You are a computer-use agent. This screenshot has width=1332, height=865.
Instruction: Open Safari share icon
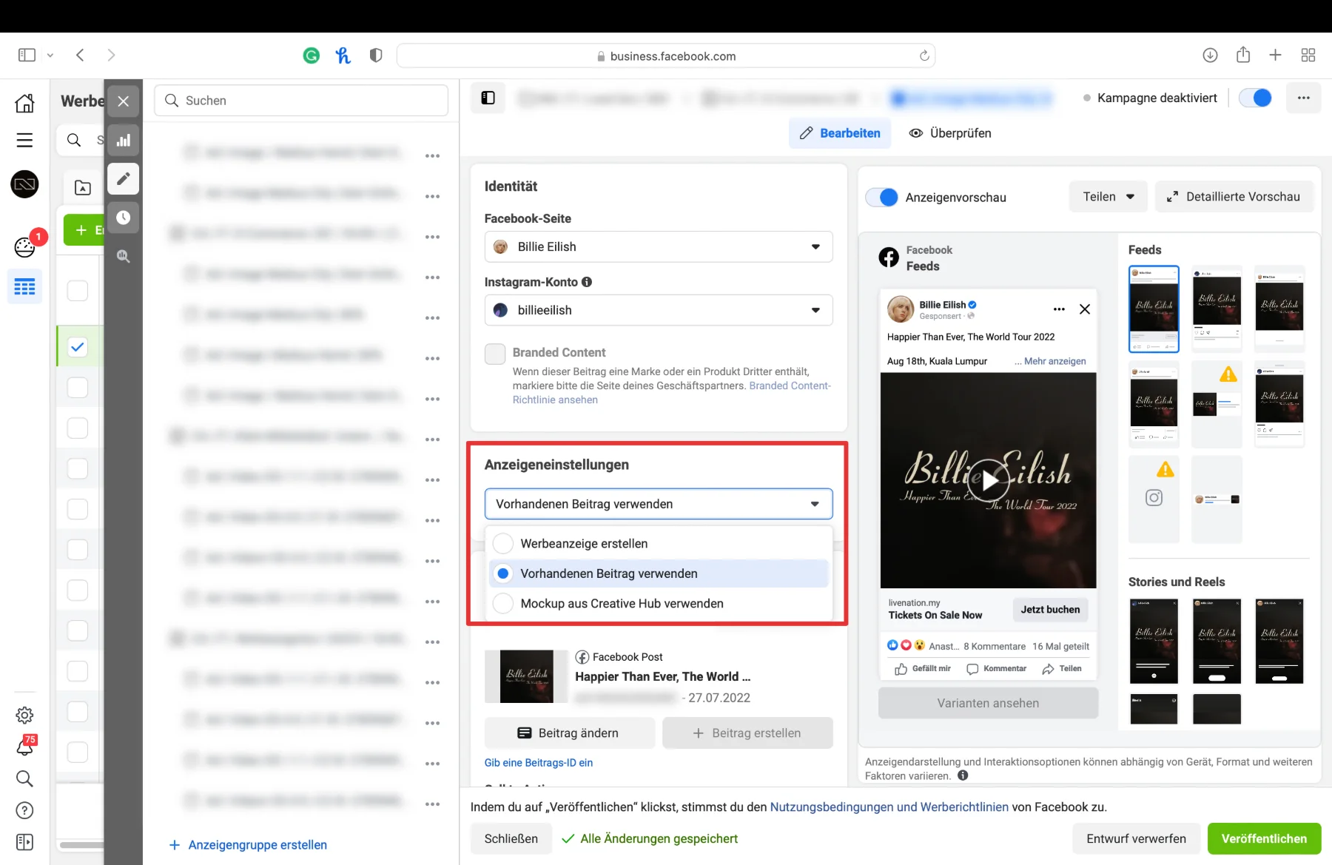[1243, 55]
